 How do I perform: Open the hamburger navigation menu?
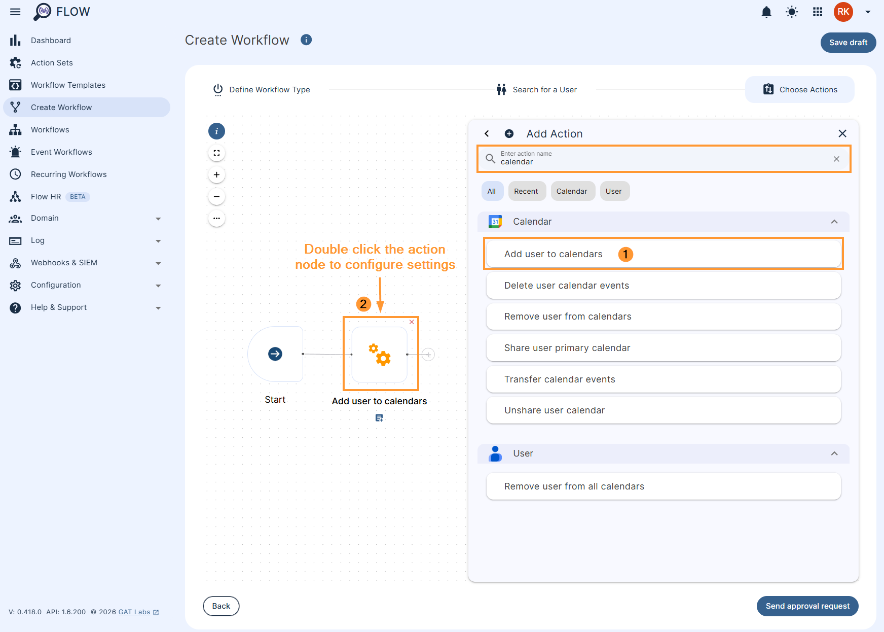15,12
